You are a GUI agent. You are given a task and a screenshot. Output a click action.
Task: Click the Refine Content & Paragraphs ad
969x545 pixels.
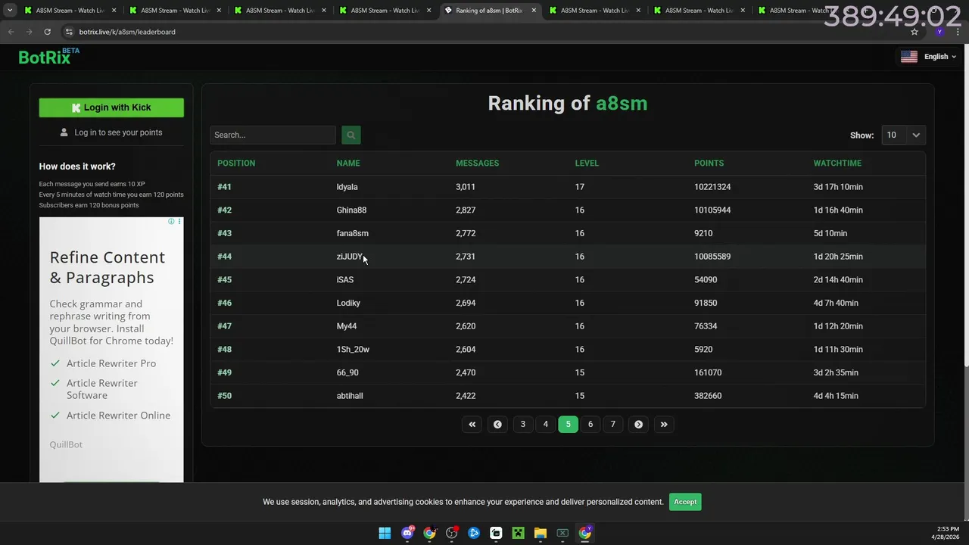(x=111, y=350)
